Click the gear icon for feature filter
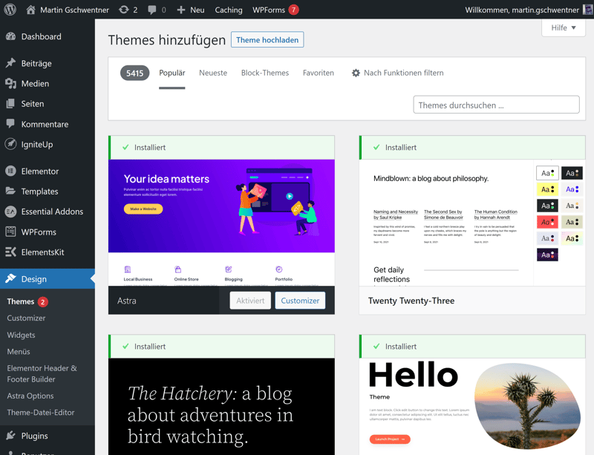594x455 pixels. 356,73
